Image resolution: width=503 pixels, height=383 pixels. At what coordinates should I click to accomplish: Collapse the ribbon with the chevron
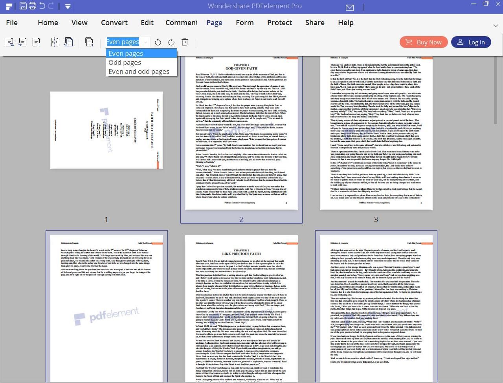[496, 25]
